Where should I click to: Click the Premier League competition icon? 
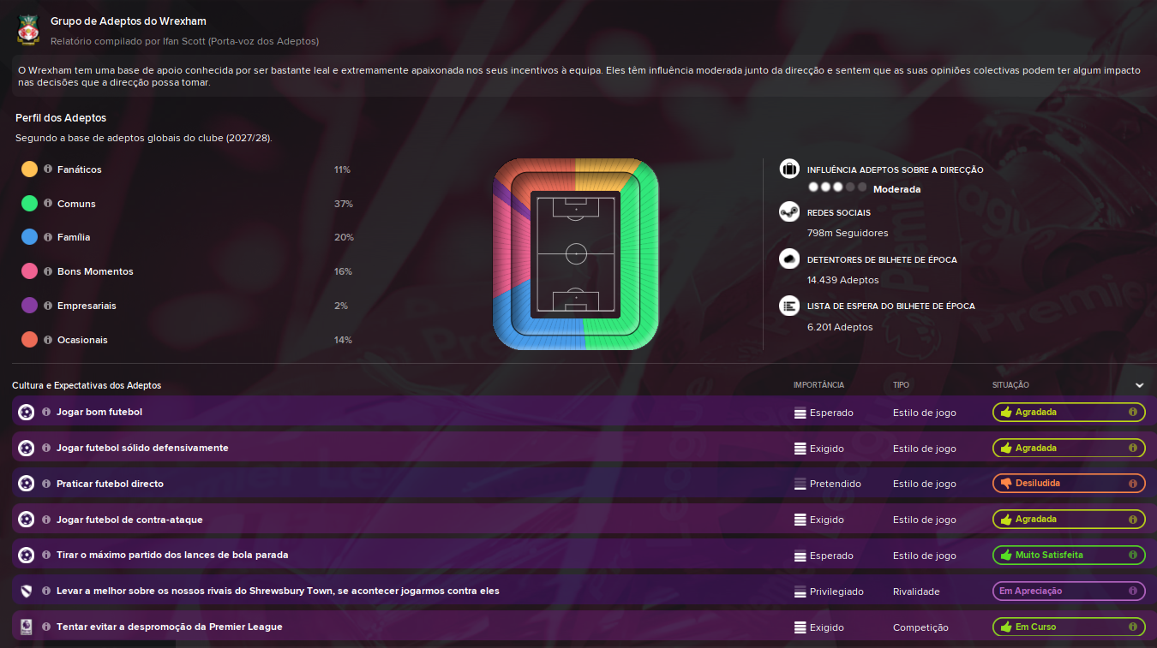[x=27, y=627]
